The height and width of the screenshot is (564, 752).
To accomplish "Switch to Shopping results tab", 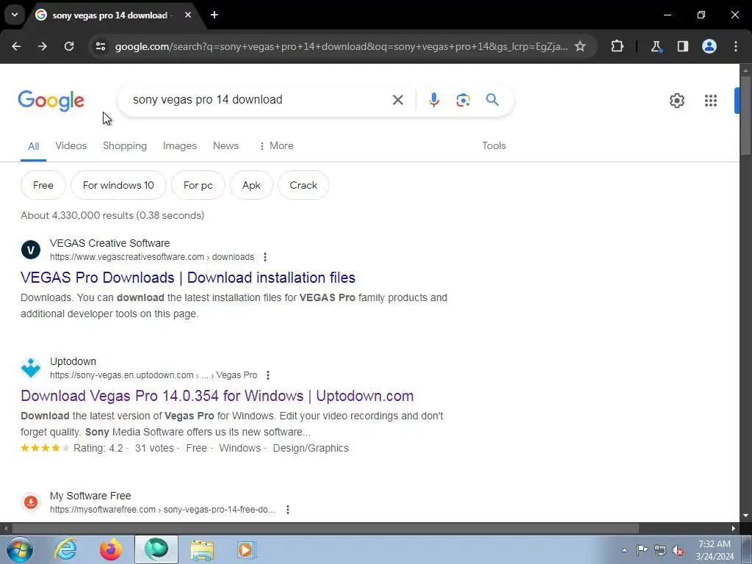I will coord(125,146).
